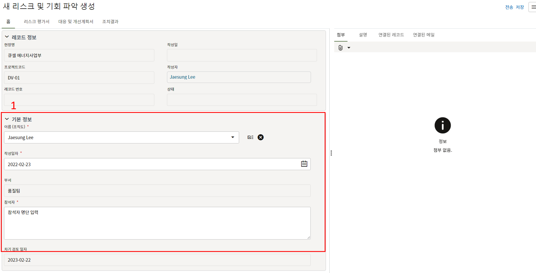Click the black info circle icon

click(442, 125)
